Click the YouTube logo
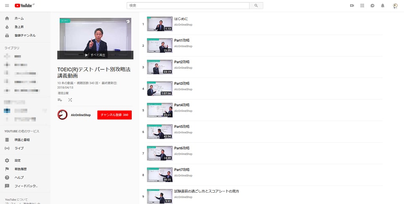404x204 pixels. point(24,5)
